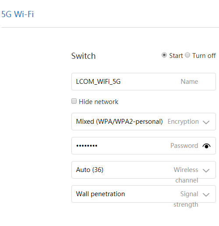The width and height of the screenshot is (219, 226).
Task: Click the Encryption dropdown chevron arrow
Action: coord(206,122)
